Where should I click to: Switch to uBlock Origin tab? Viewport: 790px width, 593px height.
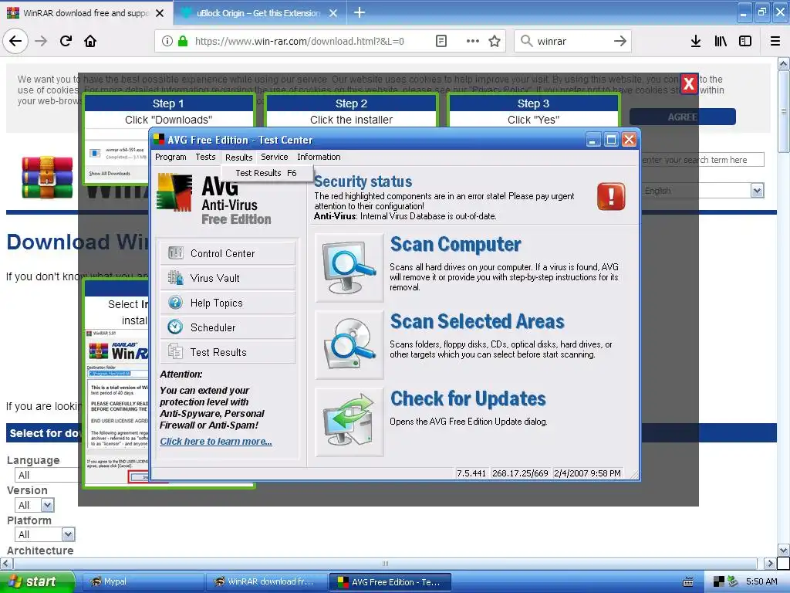[258, 13]
